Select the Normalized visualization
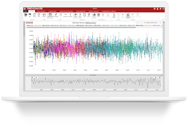This screenshot has height=125, width=188. [x=108, y=15]
